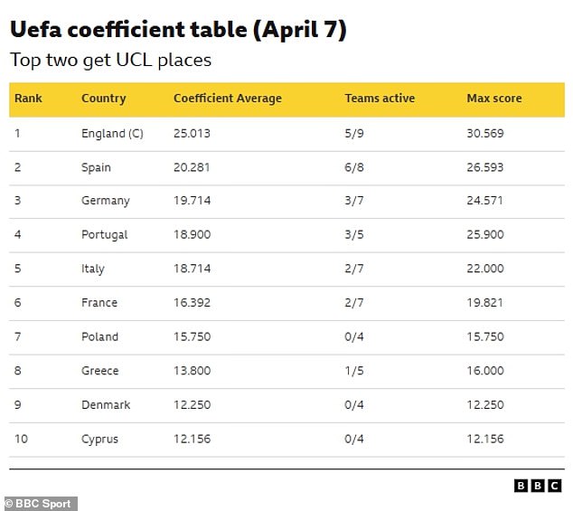The height and width of the screenshot is (511, 573).
Task: Click Italy in the Country column
Action: click(93, 269)
